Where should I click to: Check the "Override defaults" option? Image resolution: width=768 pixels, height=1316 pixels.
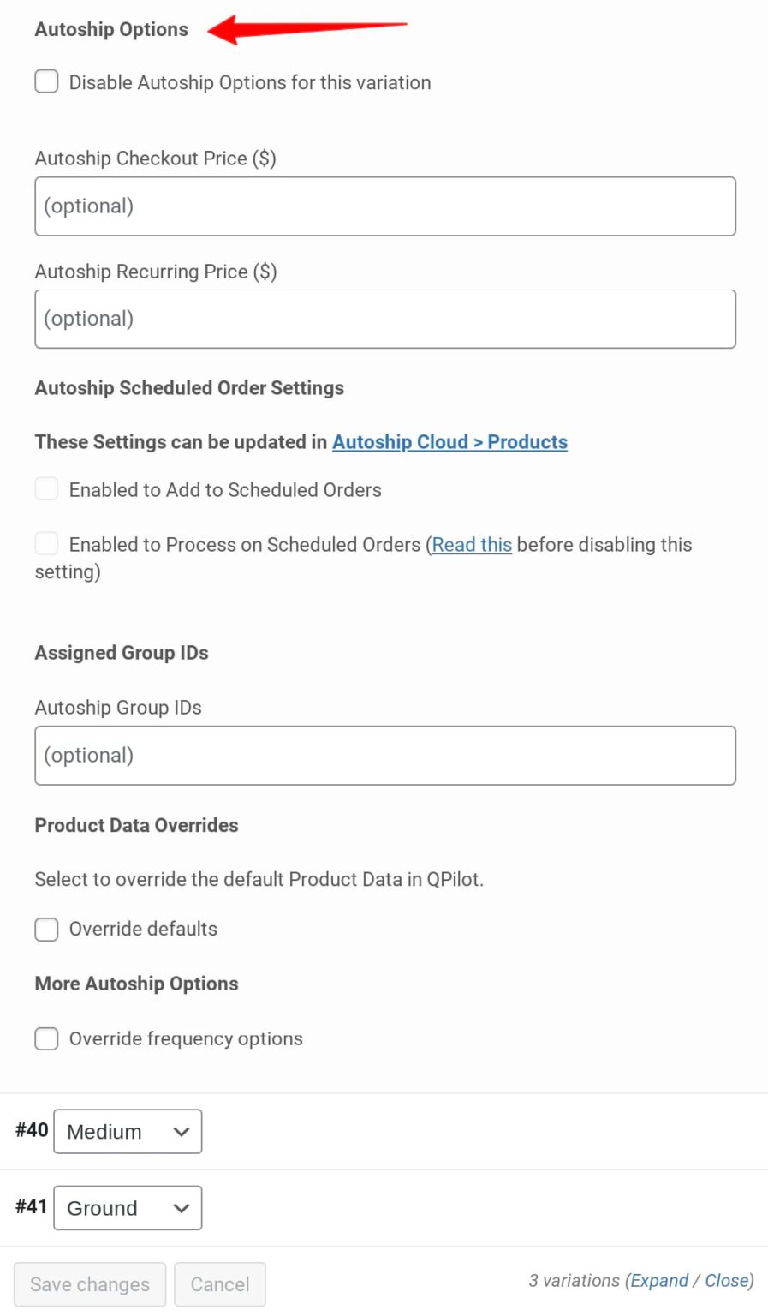[46, 929]
